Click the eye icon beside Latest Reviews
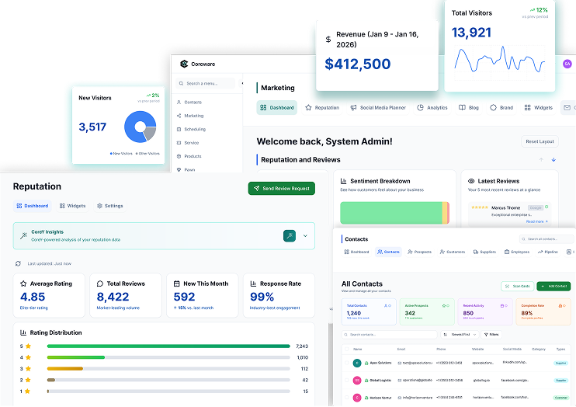This screenshot has width=576, height=407. tap(471, 181)
